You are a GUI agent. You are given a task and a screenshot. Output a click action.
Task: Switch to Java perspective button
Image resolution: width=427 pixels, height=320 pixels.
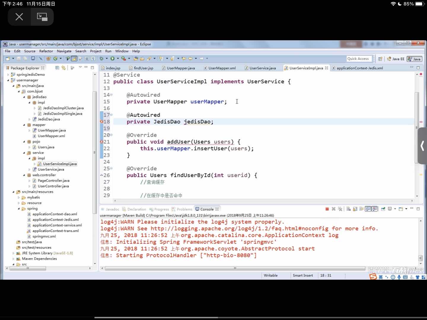click(414, 59)
